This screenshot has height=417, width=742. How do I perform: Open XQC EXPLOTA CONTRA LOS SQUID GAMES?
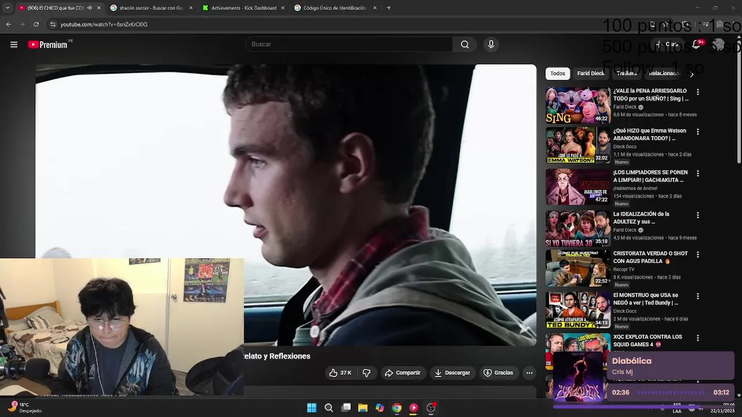coord(648,341)
